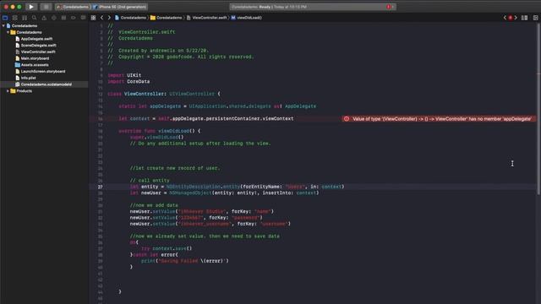Click the issue indicator in jump bar
541x304 pixels.
click(511, 18)
